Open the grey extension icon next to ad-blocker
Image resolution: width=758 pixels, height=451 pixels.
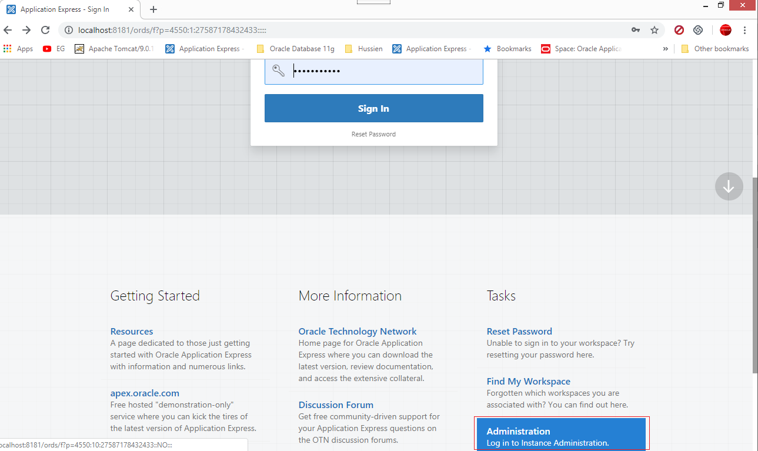coord(697,29)
